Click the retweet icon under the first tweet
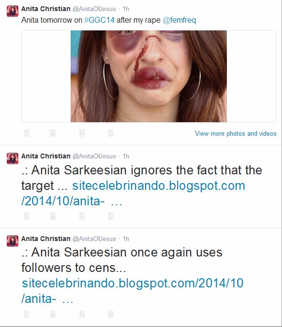The width and height of the screenshot is (282, 327). (x=53, y=133)
